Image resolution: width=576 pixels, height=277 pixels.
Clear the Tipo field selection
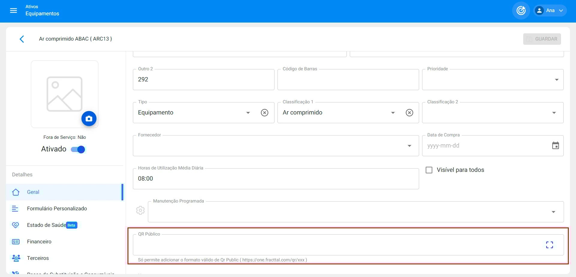[x=264, y=113]
